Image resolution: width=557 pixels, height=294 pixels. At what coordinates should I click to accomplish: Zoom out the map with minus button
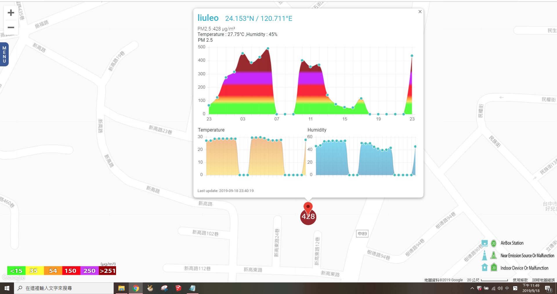[x=11, y=28]
